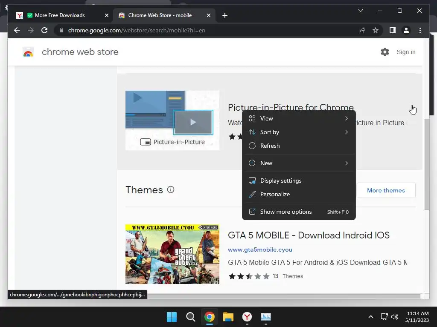Switch to the More Free Downloads tab
Viewport: 437px width, 327px height.
[60, 15]
